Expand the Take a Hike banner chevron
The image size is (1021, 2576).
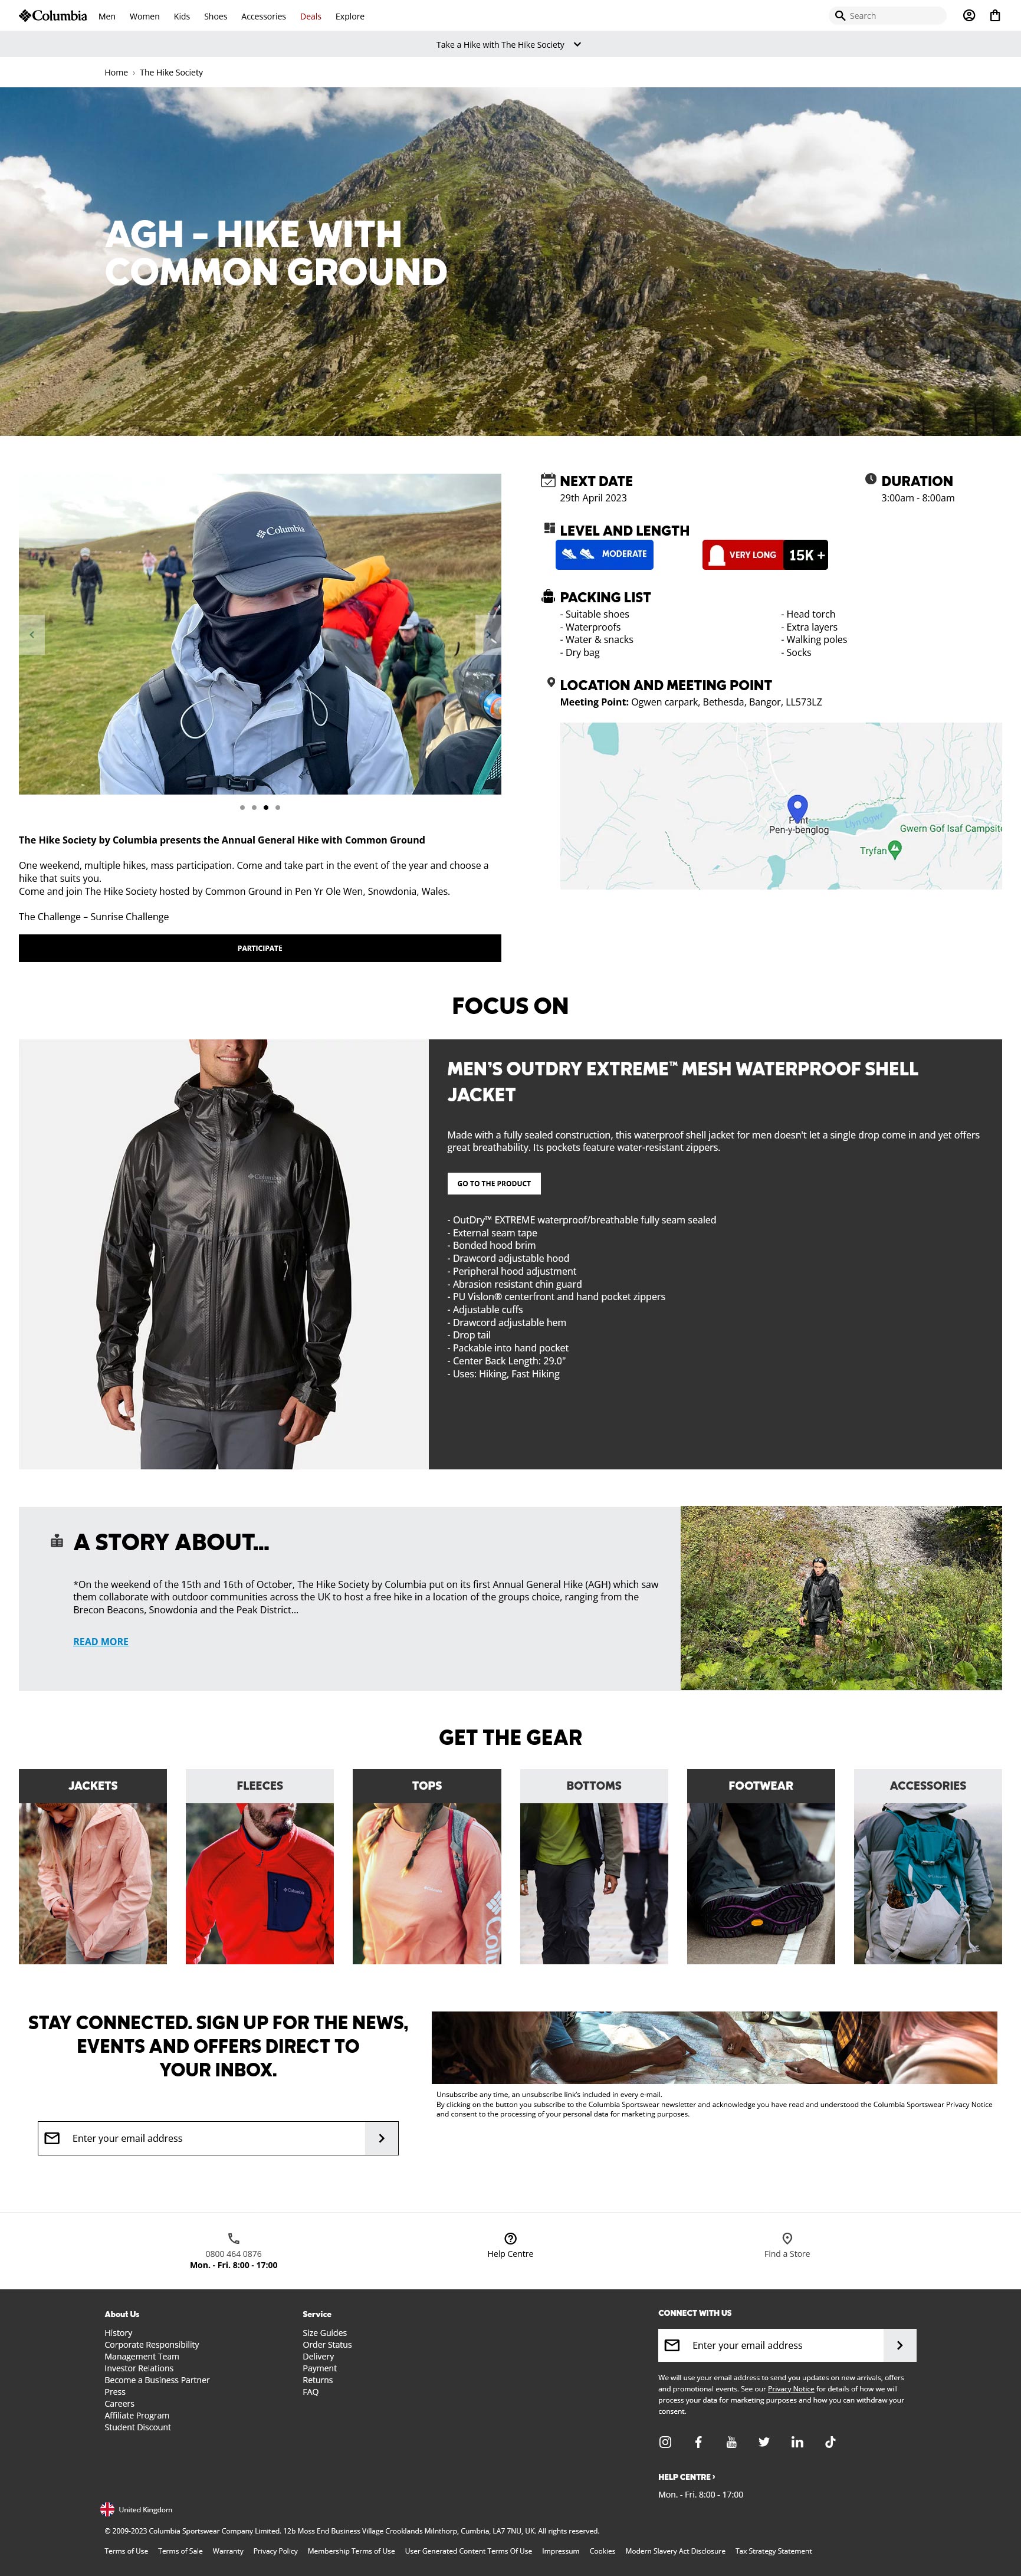(577, 44)
